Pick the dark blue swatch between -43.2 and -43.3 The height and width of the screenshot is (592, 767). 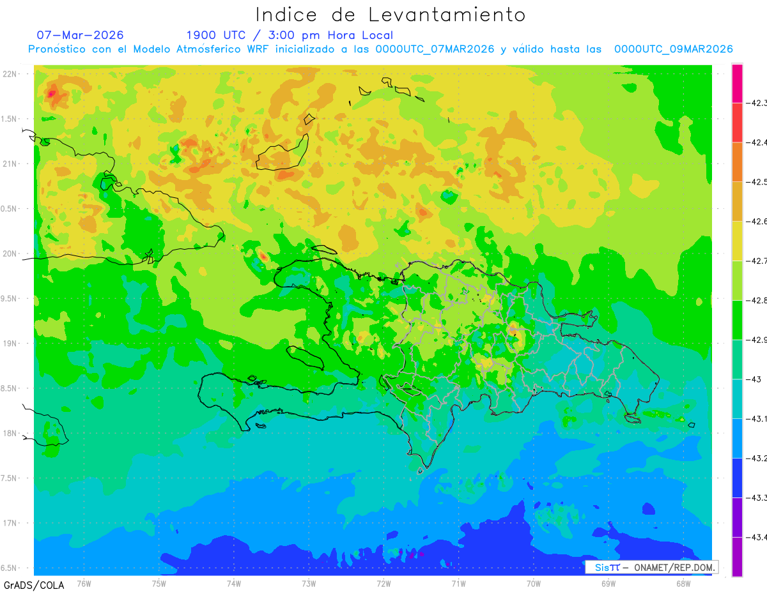point(737,478)
